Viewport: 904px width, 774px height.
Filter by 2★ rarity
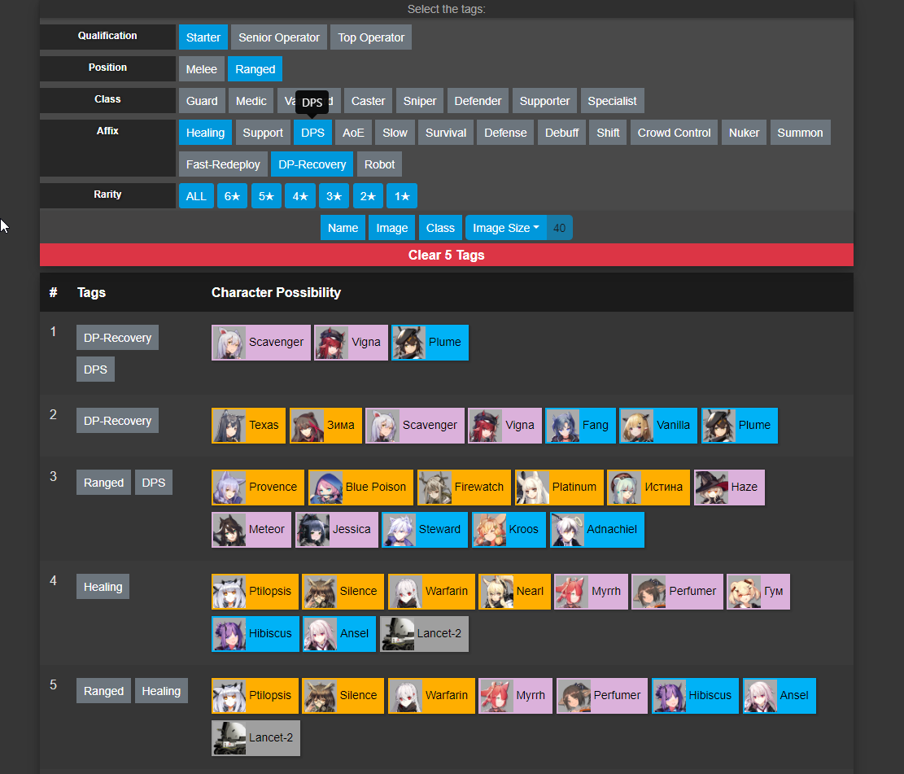368,196
